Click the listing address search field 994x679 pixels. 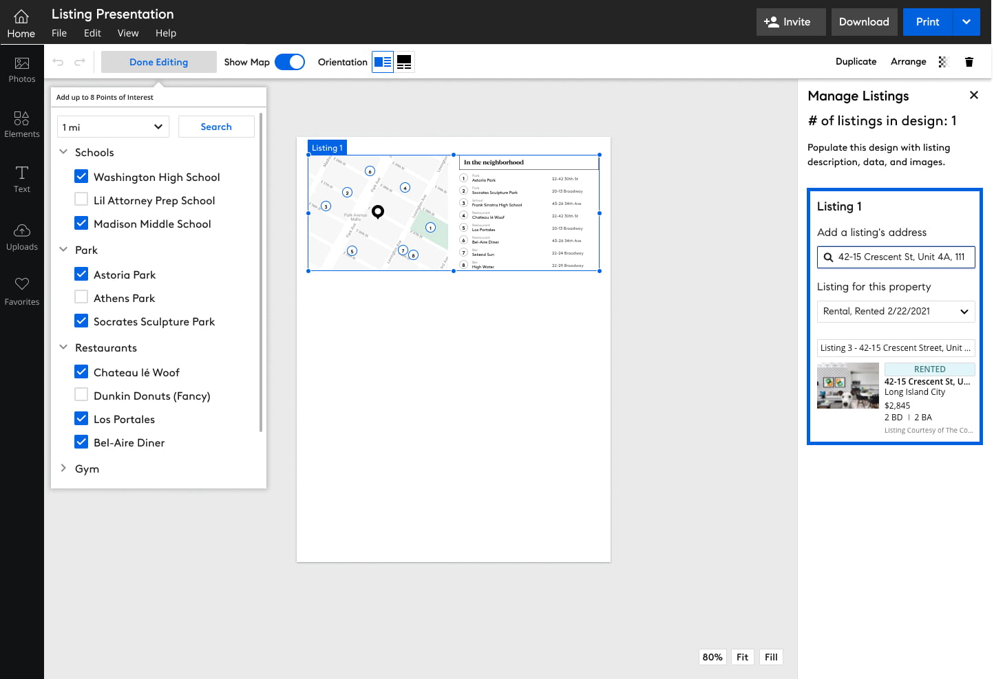coord(902,257)
